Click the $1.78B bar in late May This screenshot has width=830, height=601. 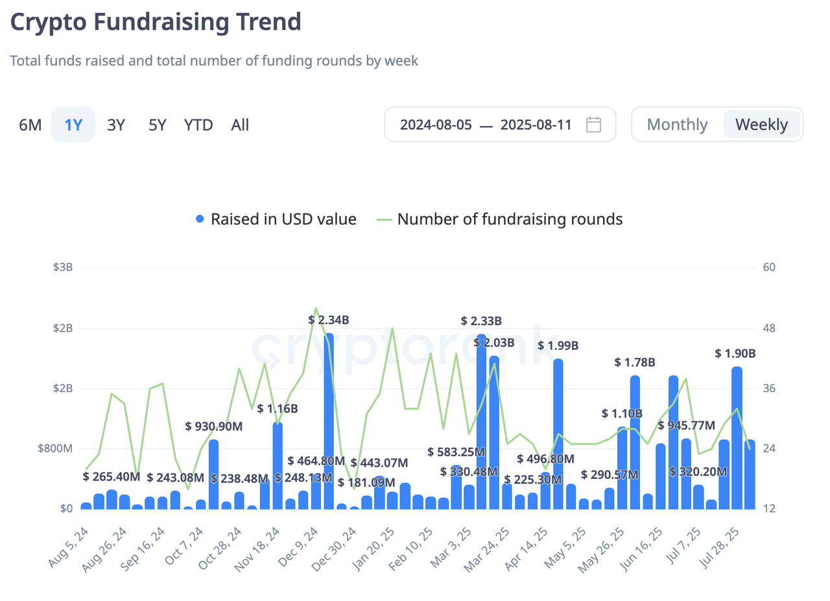click(x=635, y=441)
